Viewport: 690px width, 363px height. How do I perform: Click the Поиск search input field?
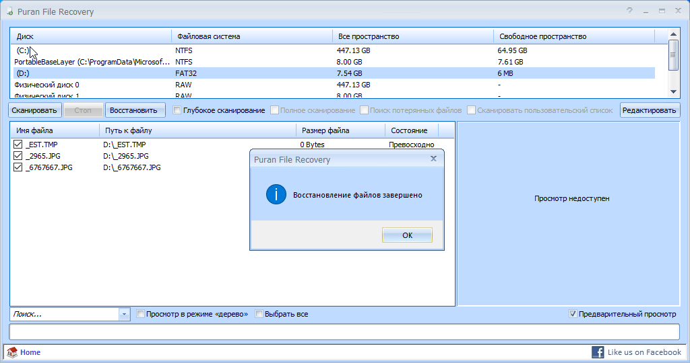(64, 315)
